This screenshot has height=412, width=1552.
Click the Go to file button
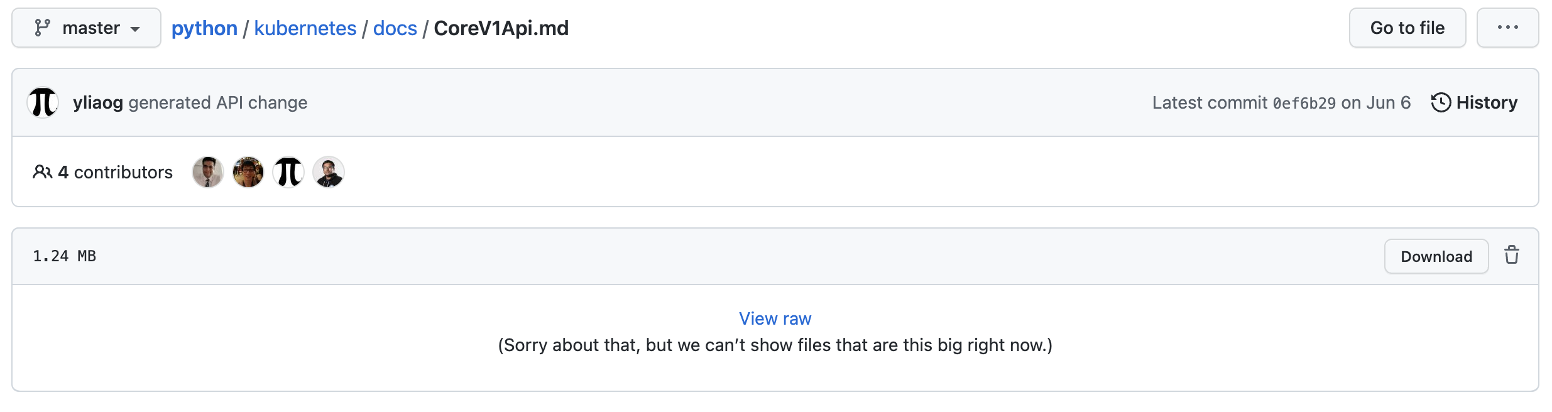tap(1407, 28)
